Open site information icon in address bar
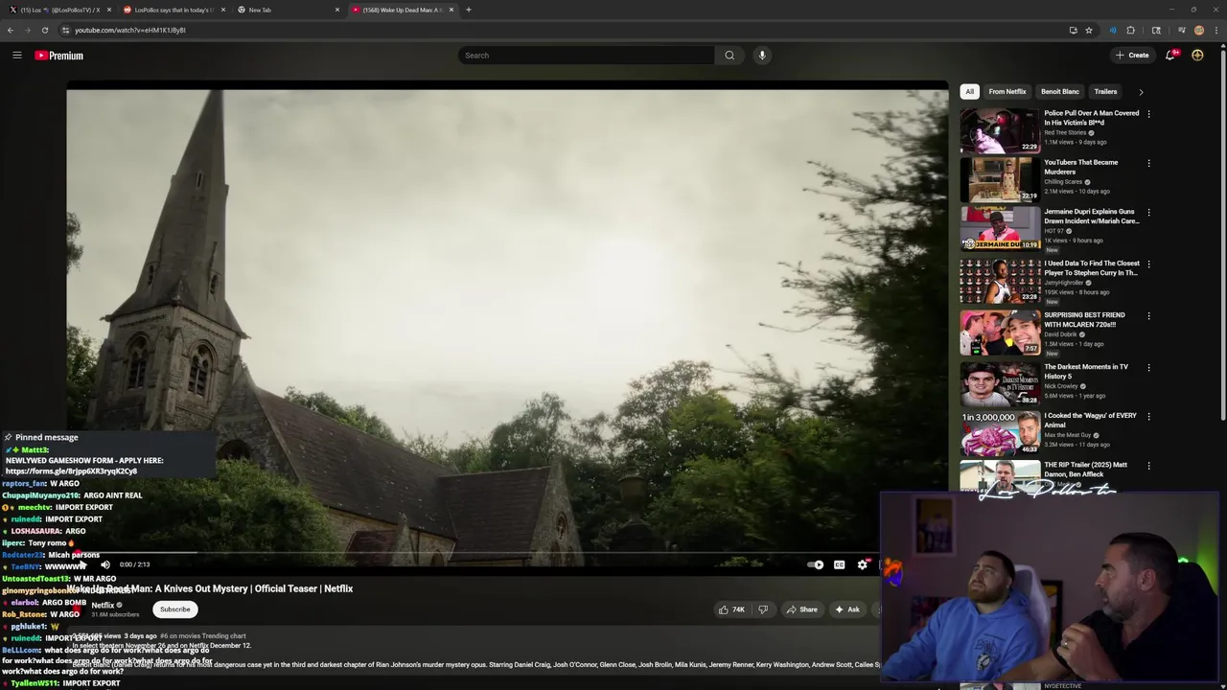The width and height of the screenshot is (1227, 690). point(65,30)
